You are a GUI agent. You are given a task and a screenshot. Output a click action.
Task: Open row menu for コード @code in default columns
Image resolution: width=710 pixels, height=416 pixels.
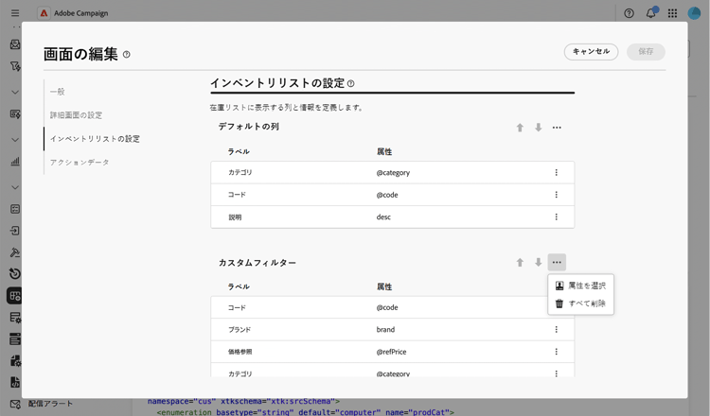pos(556,195)
